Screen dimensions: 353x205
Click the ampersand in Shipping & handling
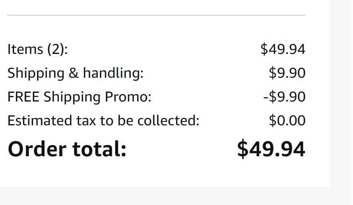pos(73,73)
